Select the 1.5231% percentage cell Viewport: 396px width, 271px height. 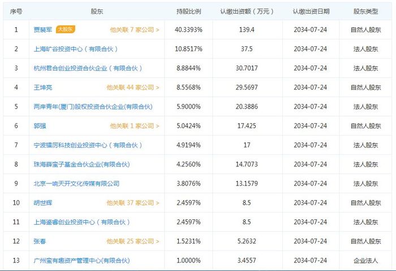pyautogui.click(x=188, y=241)
